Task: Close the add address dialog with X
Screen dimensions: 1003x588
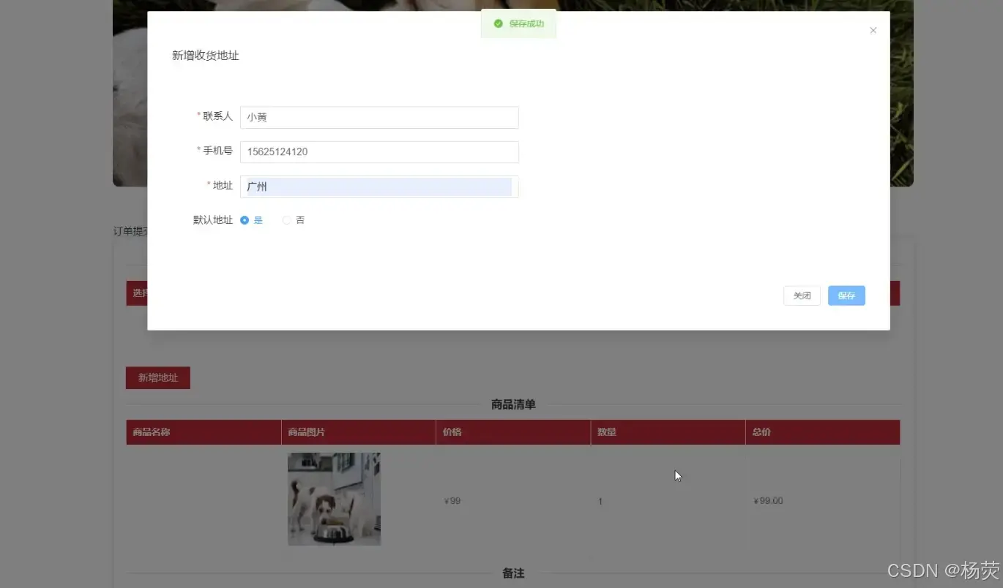Action: [x=873, y=31]
